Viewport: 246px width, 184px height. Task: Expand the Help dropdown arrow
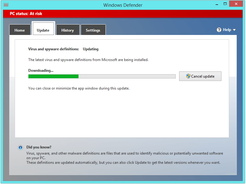pos(234,30)
